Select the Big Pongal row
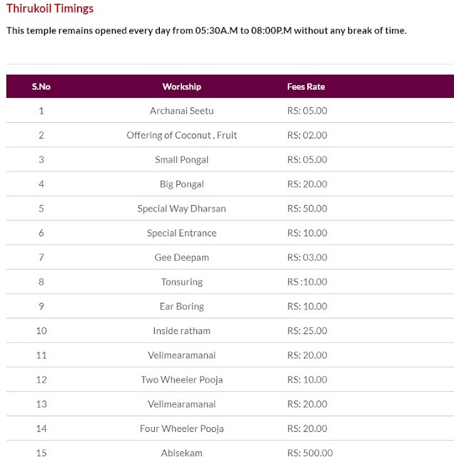454x457 pixels. point(230,184)
